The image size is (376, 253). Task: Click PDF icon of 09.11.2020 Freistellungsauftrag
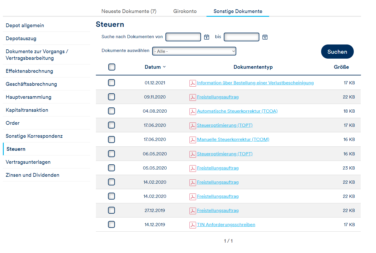[x=193, y=97]
